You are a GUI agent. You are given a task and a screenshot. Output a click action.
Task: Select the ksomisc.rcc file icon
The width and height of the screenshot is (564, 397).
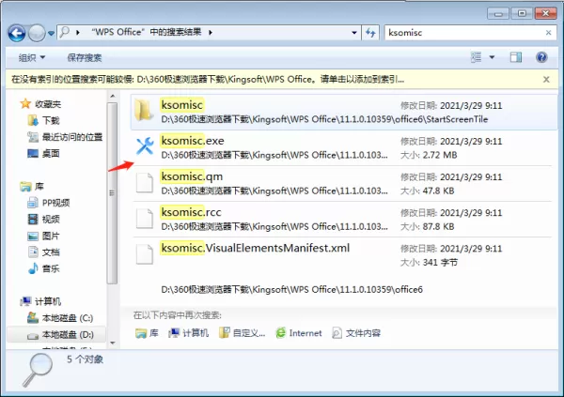click(144, 218)
